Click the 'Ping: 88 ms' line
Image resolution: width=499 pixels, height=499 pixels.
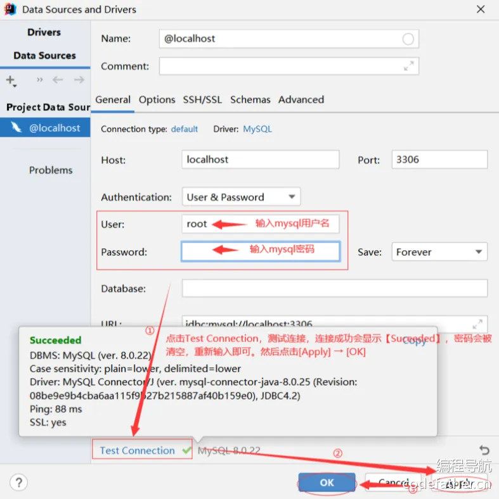pyautogui.click(x=56, y=409)
